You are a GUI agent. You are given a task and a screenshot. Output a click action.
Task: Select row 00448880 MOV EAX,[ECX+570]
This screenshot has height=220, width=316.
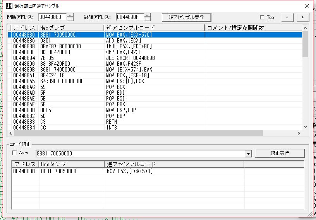pyautogui.click(x=155, y=35)
